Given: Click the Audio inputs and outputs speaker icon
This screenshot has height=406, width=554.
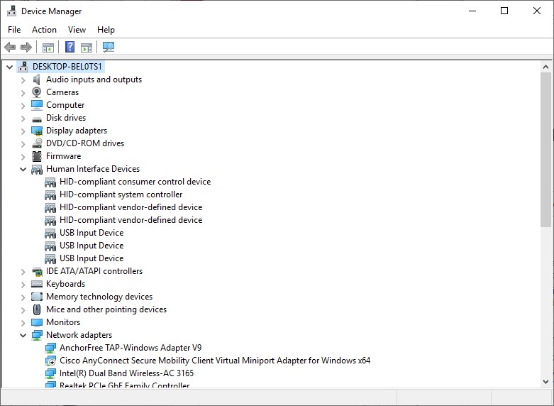Looking at the screenshot, I should [x=36, y=79].
